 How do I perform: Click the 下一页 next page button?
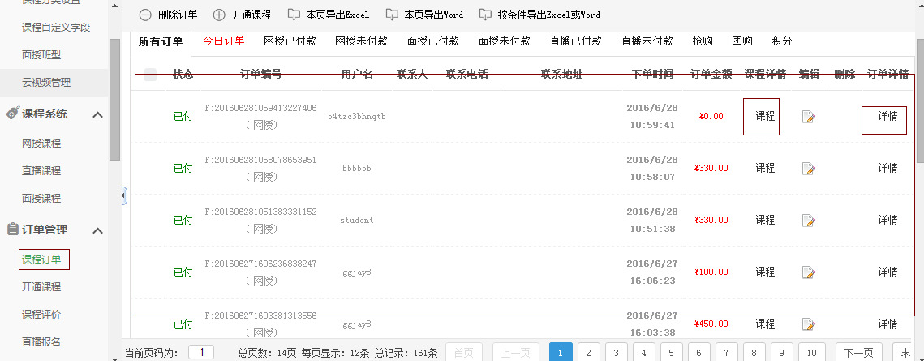(858, 352)
